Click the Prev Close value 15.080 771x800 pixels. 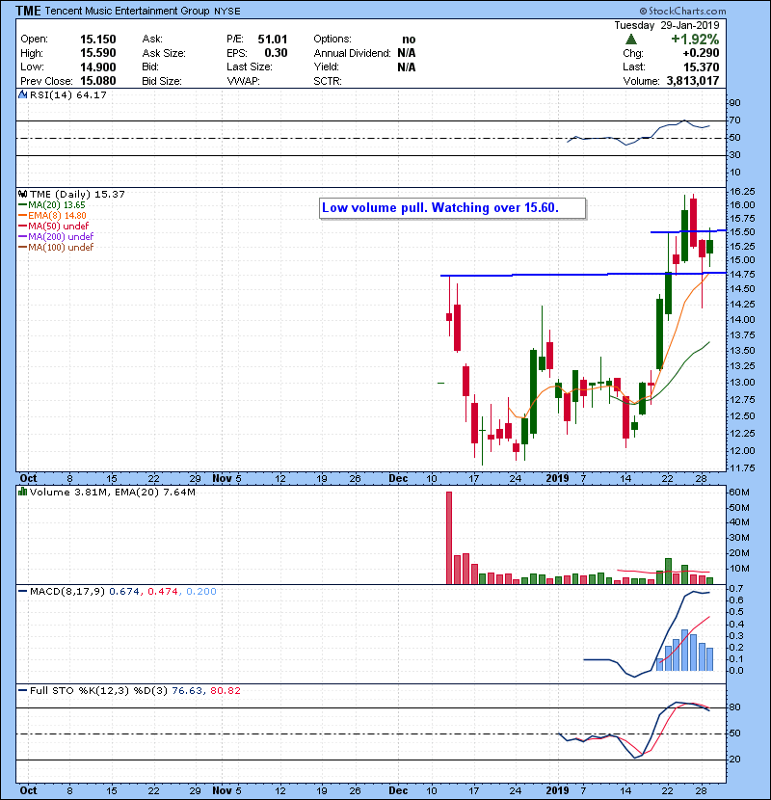(98, 81)
